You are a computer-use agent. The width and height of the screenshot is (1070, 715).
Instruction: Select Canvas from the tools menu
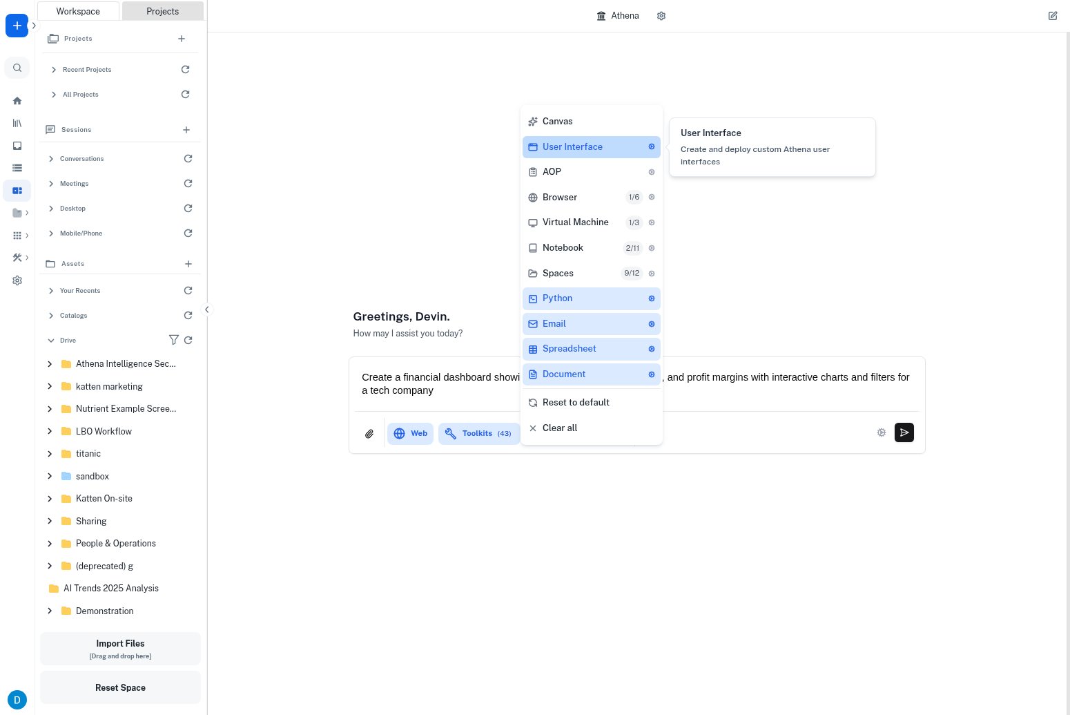(592, 122)
